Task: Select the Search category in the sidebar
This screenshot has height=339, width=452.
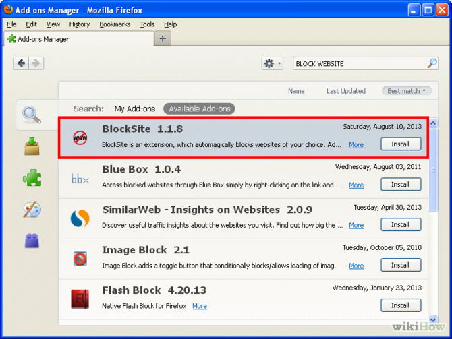Action: [x=32, y=115]
